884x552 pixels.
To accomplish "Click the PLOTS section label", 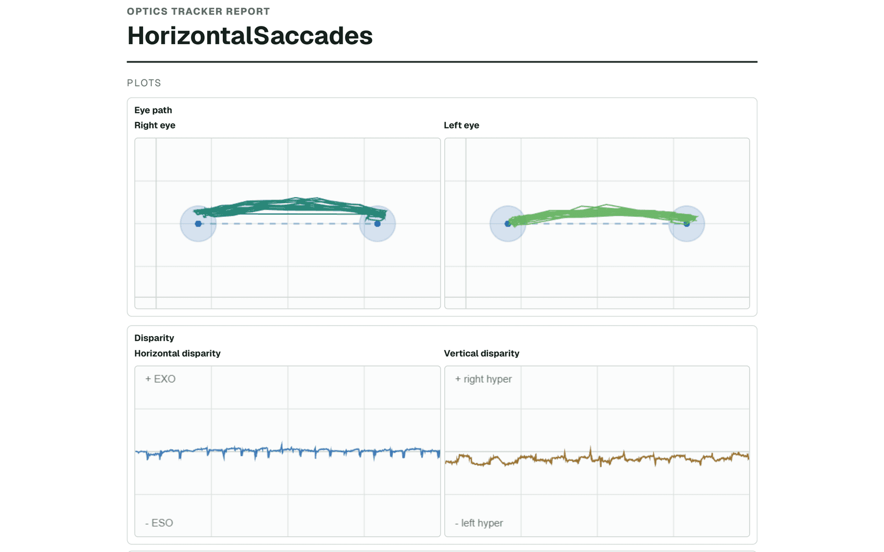I will pyautogui.click(x=144, y=83).
